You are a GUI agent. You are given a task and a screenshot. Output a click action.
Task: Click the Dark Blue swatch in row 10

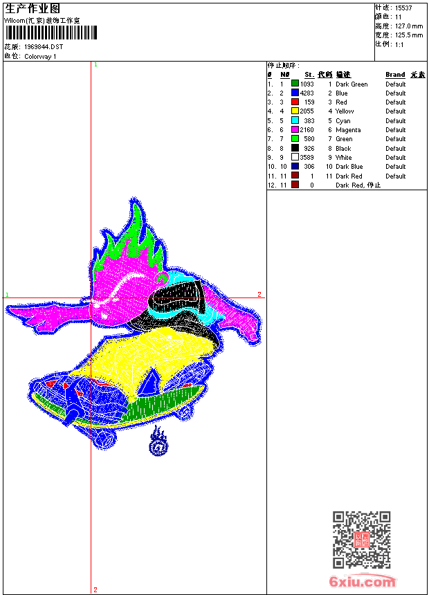pyautogui.click(x=295, y=166)
